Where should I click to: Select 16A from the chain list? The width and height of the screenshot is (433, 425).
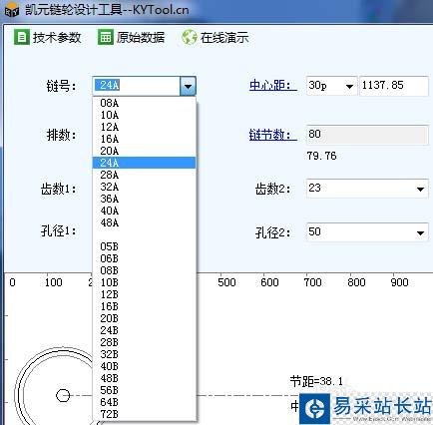coord(144,139)
